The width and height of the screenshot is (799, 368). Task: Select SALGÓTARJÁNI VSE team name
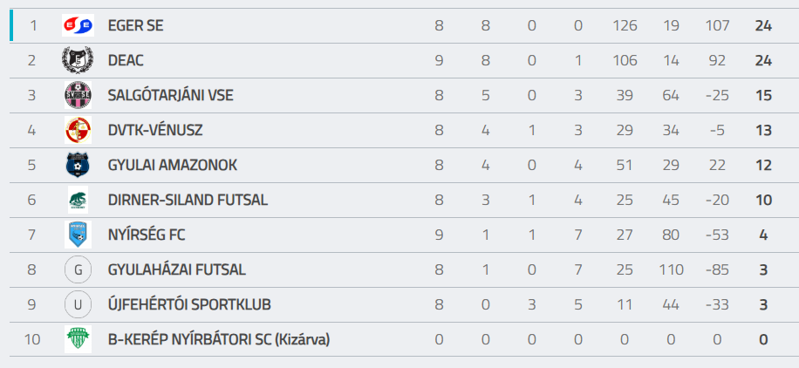tap(170, 95)
